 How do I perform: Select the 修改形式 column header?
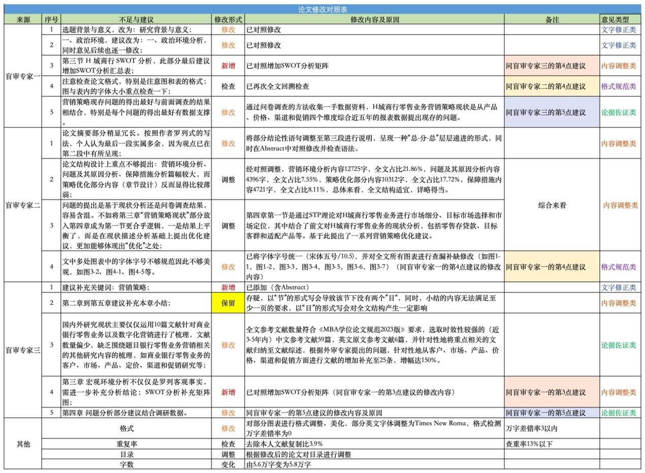click(228, 19)
